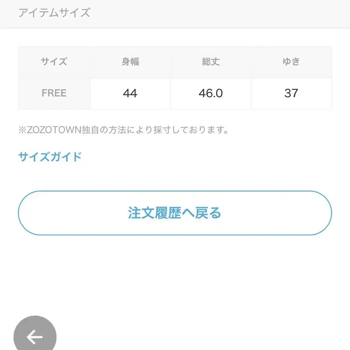The width and height of the screenshot is (350, 350).
Task: Tap the gray circular back arrow button
Action: [35, 335]
